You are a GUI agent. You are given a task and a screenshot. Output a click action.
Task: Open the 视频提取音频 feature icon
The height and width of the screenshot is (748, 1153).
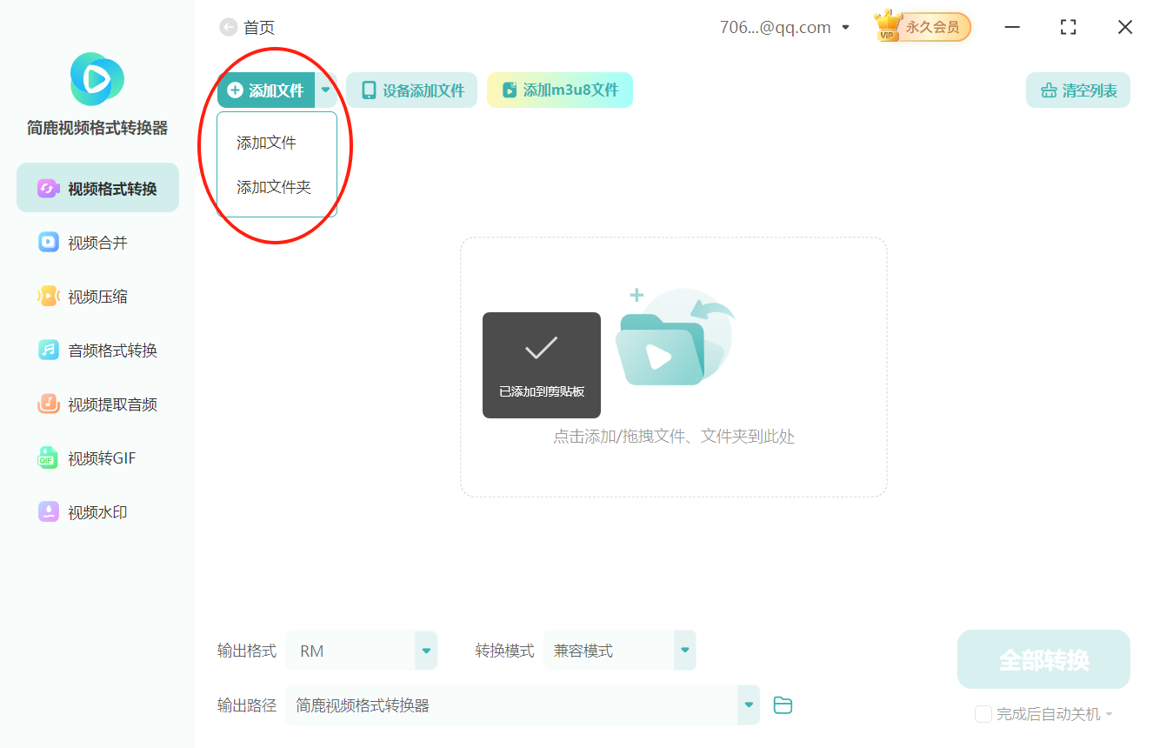click(49, 404)
